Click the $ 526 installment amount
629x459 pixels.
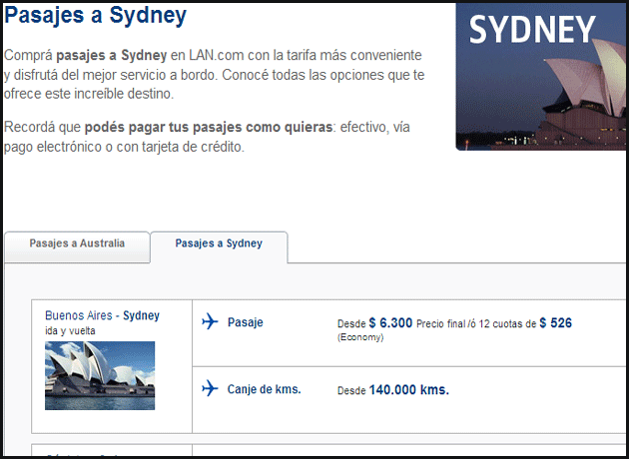click(x=556, y=322)
